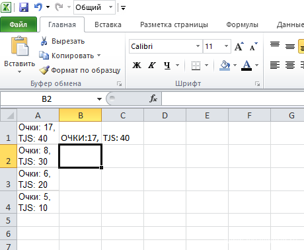The width and height of the screenshot is (304, 250).
Task: Click Вырезать to cut selection
Action: [x=62, y=41]
